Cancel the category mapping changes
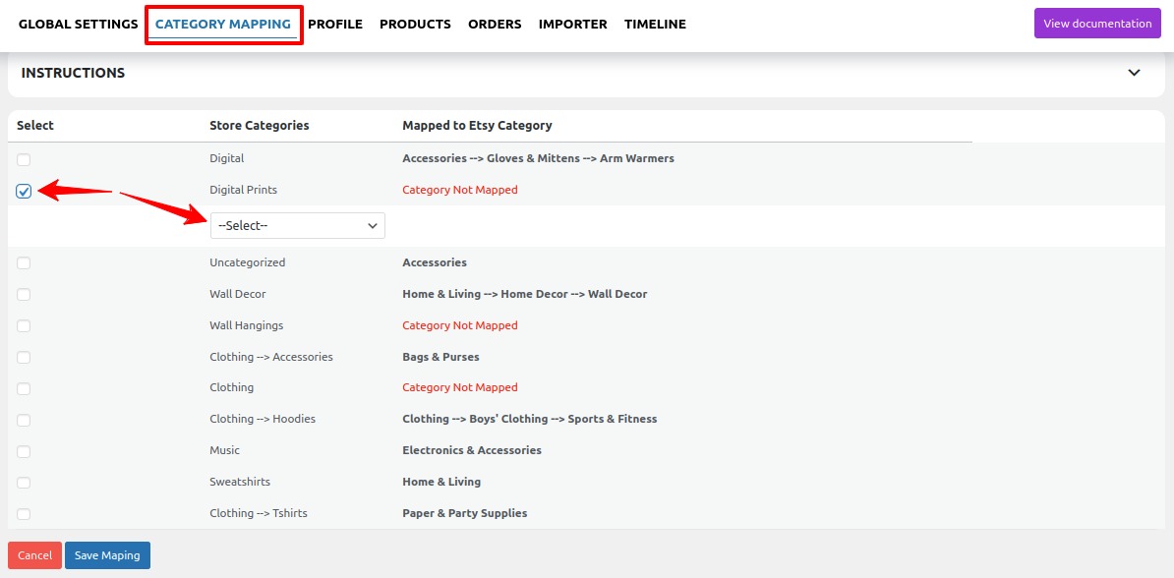Screen dimensions: 1174x578 (34, 555)
